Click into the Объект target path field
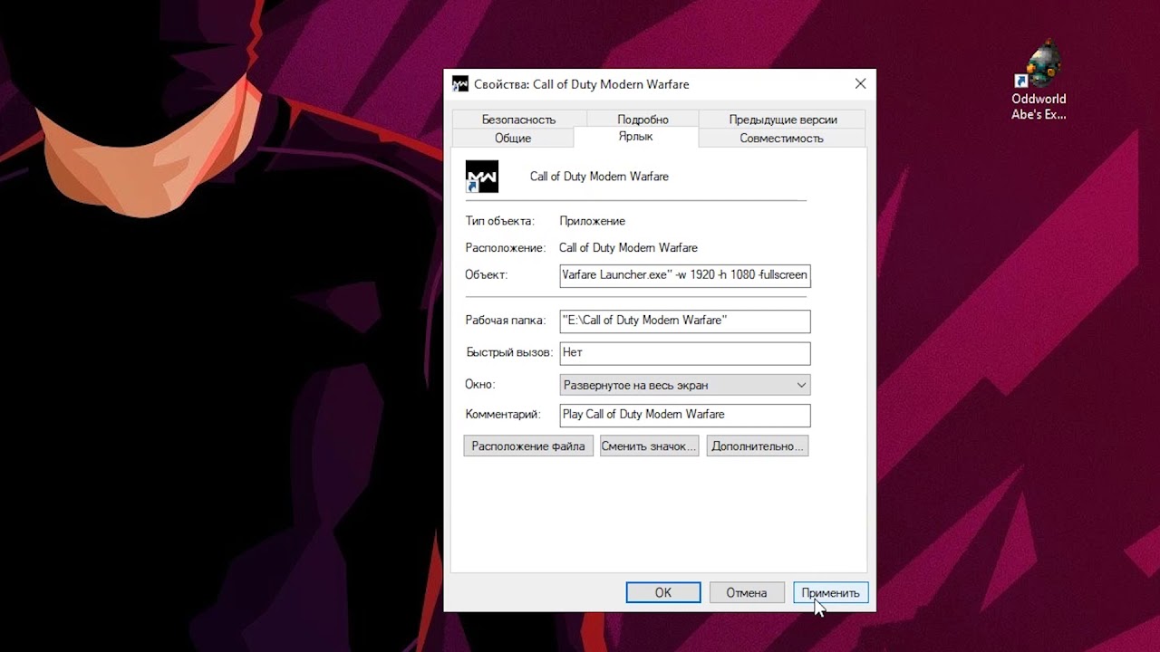Image resolution: width=1160 pixels, height=652 pixels. tap(685, 275)
